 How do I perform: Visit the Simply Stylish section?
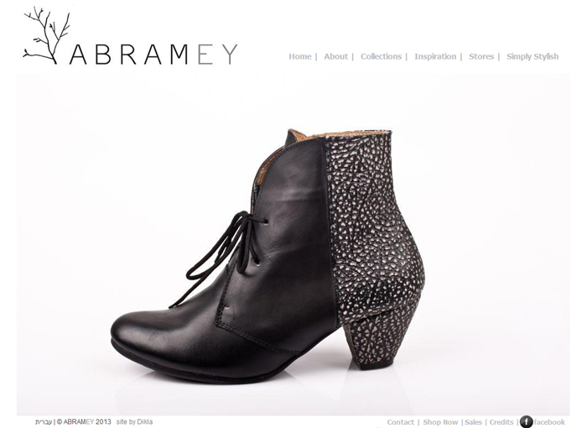click(532, 56)
